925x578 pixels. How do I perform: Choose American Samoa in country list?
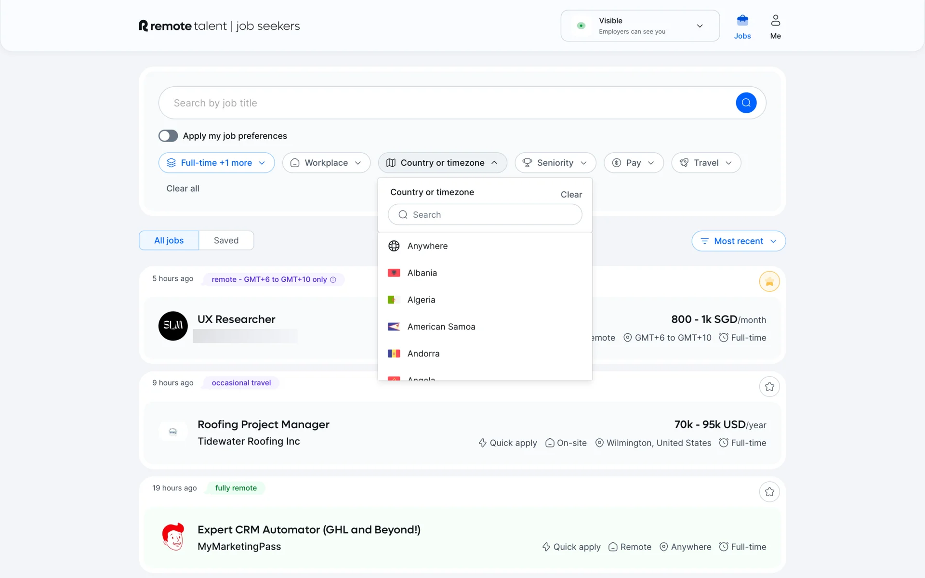441,327
